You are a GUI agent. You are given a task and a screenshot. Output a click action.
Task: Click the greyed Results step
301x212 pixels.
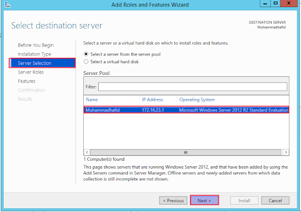tap(25, 99)
